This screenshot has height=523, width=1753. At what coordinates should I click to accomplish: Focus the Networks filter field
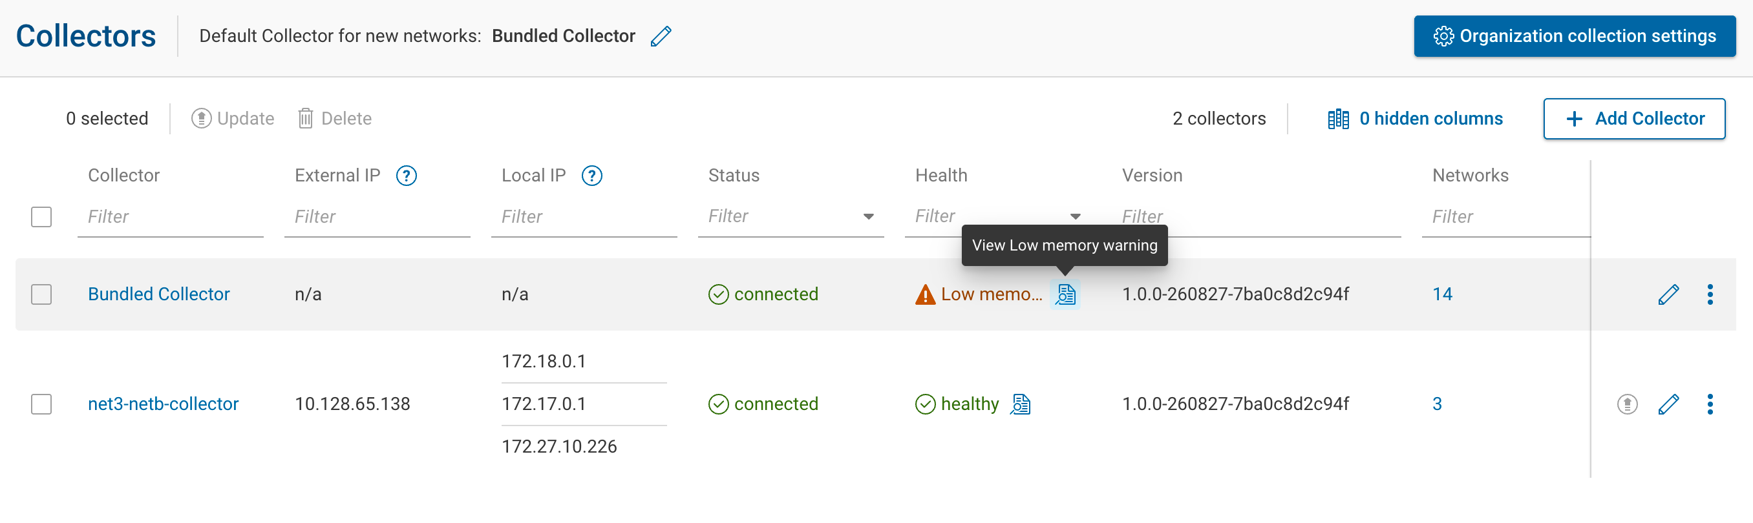1506,217
